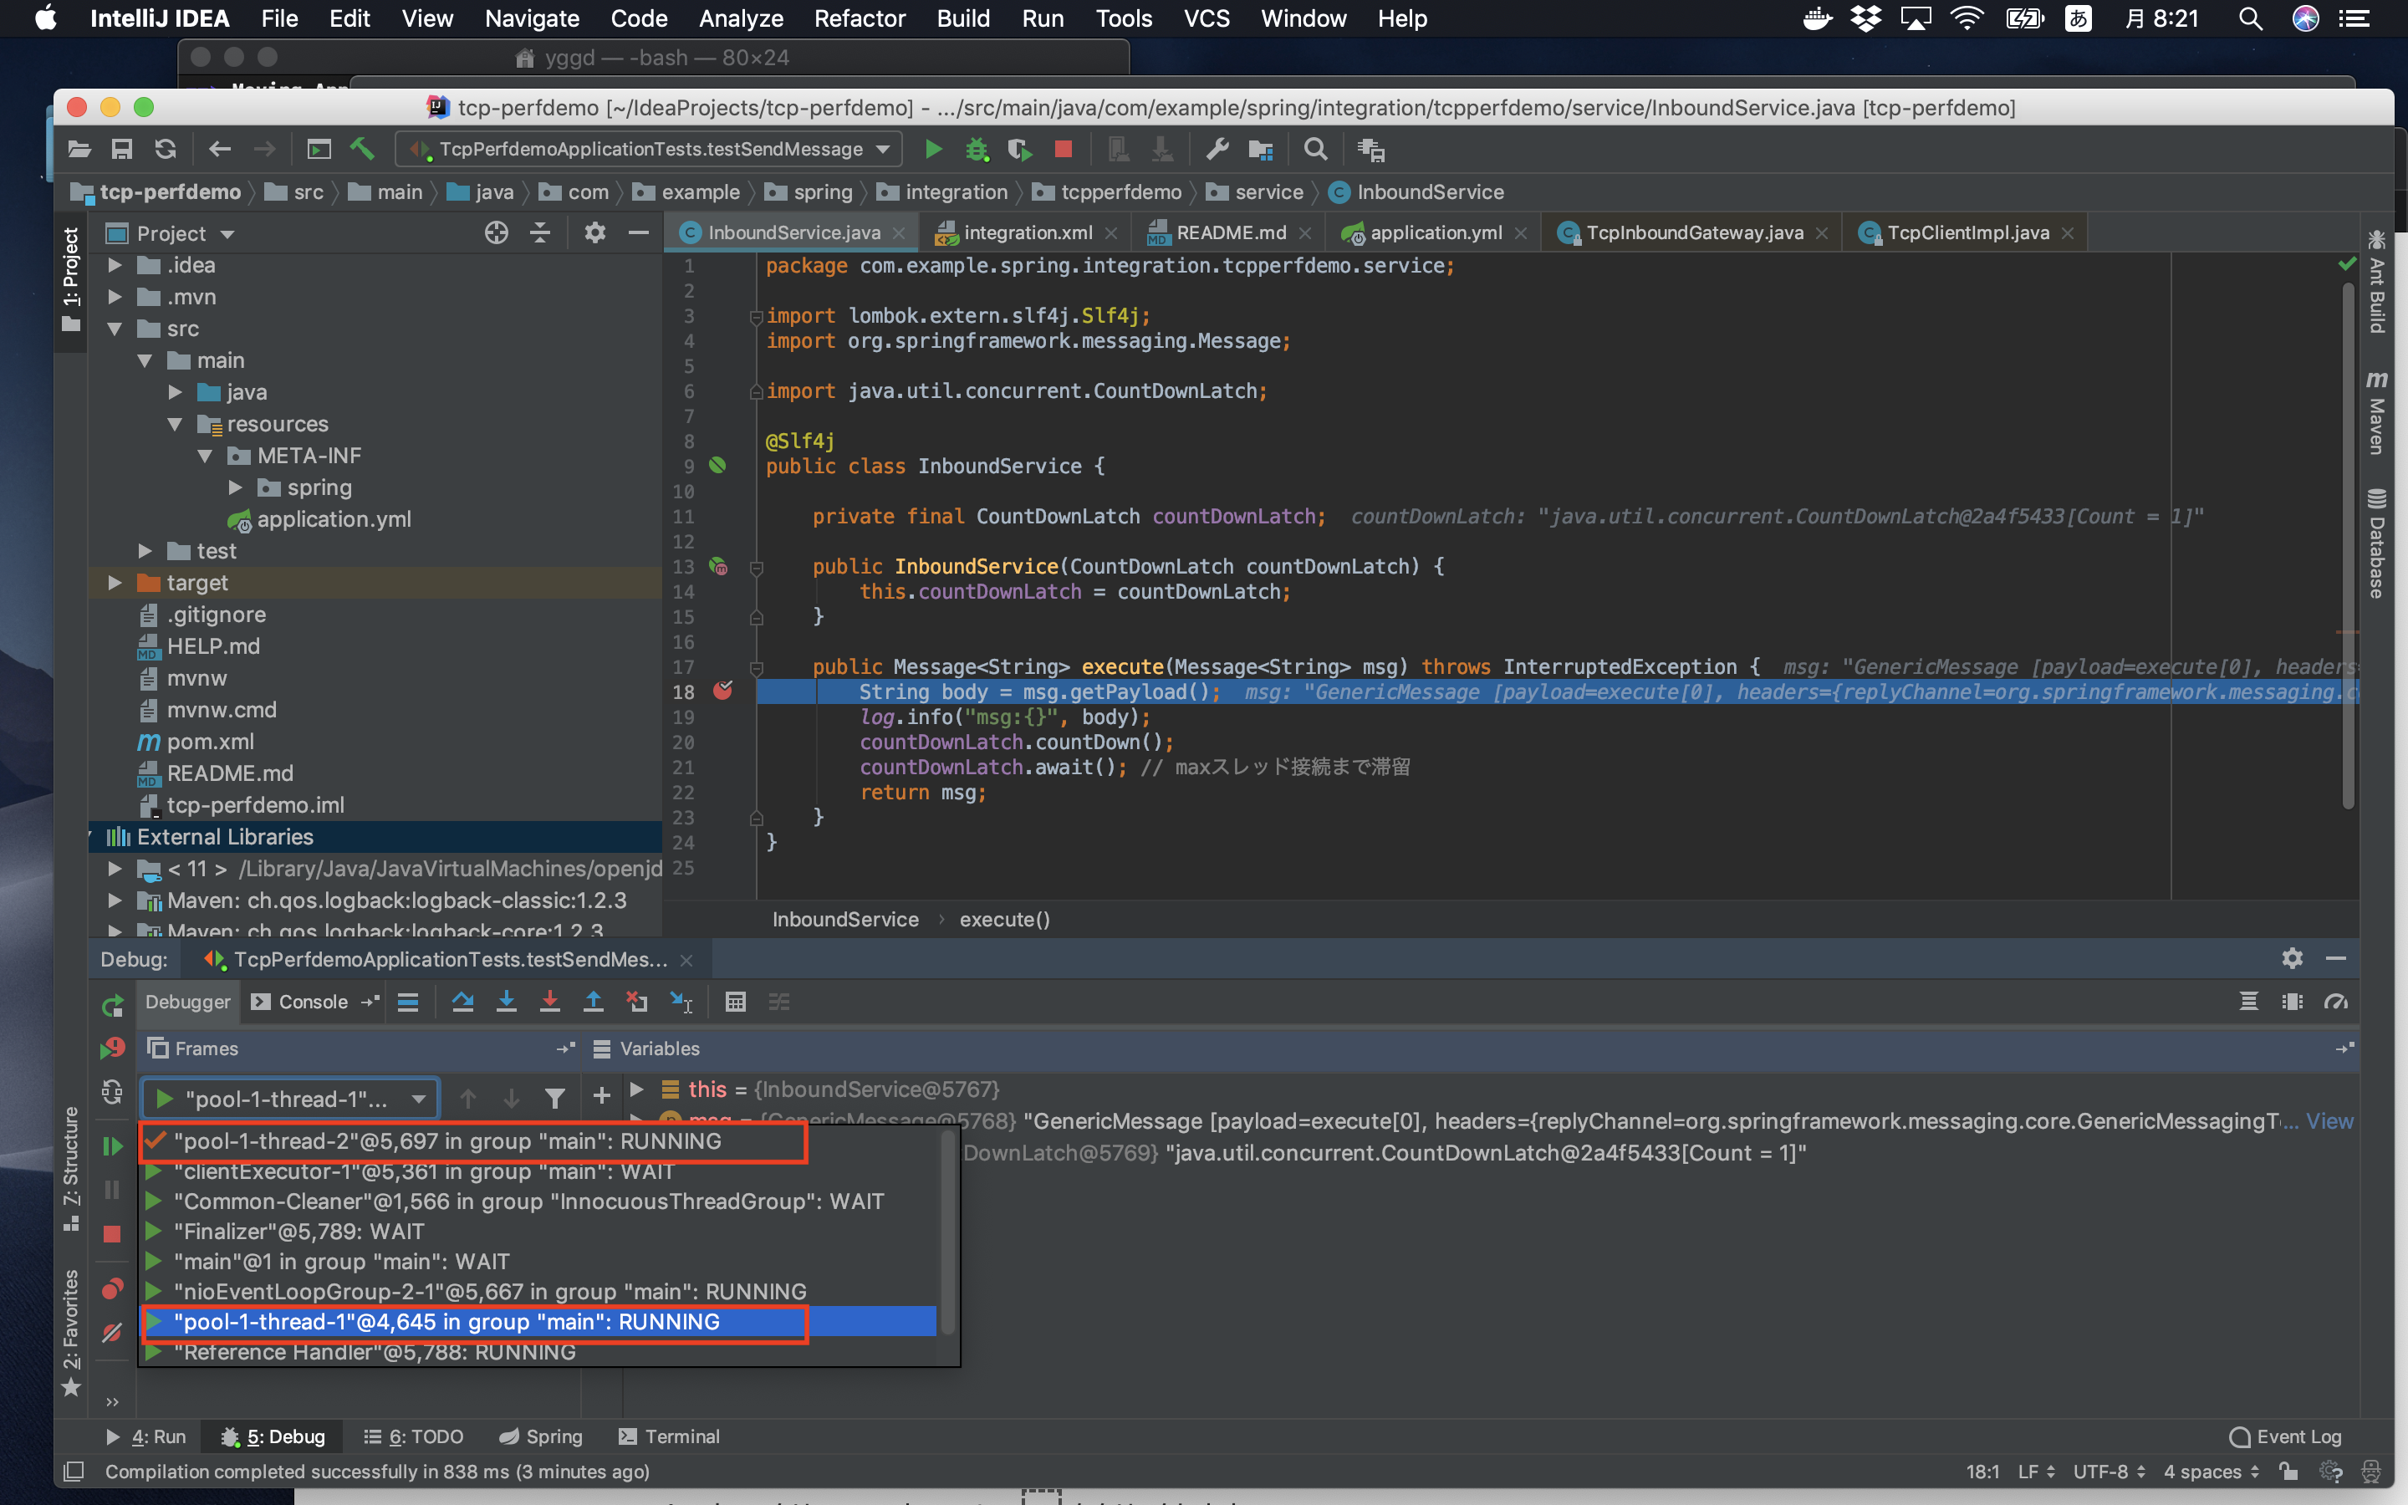This screenshot has height=1505, width=2408.
Task: Toggle Mute Breakpoints in debug sidebar
Action: pyautogui.click(x=111, y=1332)
